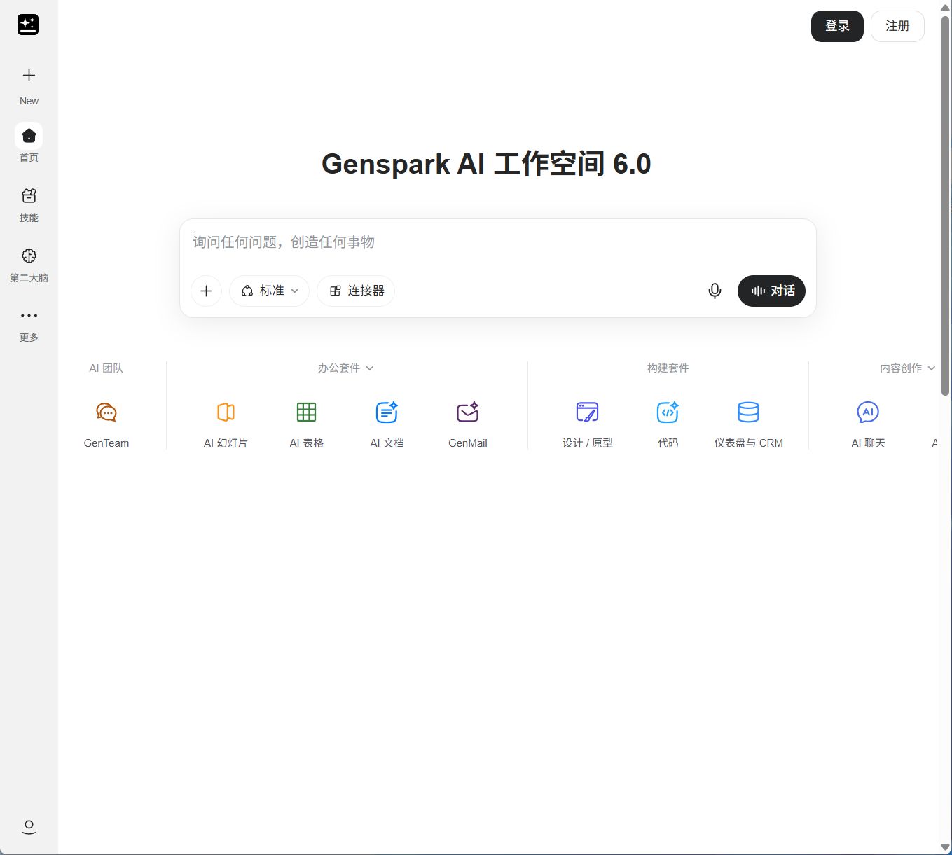Screen dimensions: 952x855
Task: Click the Genspark AI 工作空间 6.0 heading
Action: 486,164
